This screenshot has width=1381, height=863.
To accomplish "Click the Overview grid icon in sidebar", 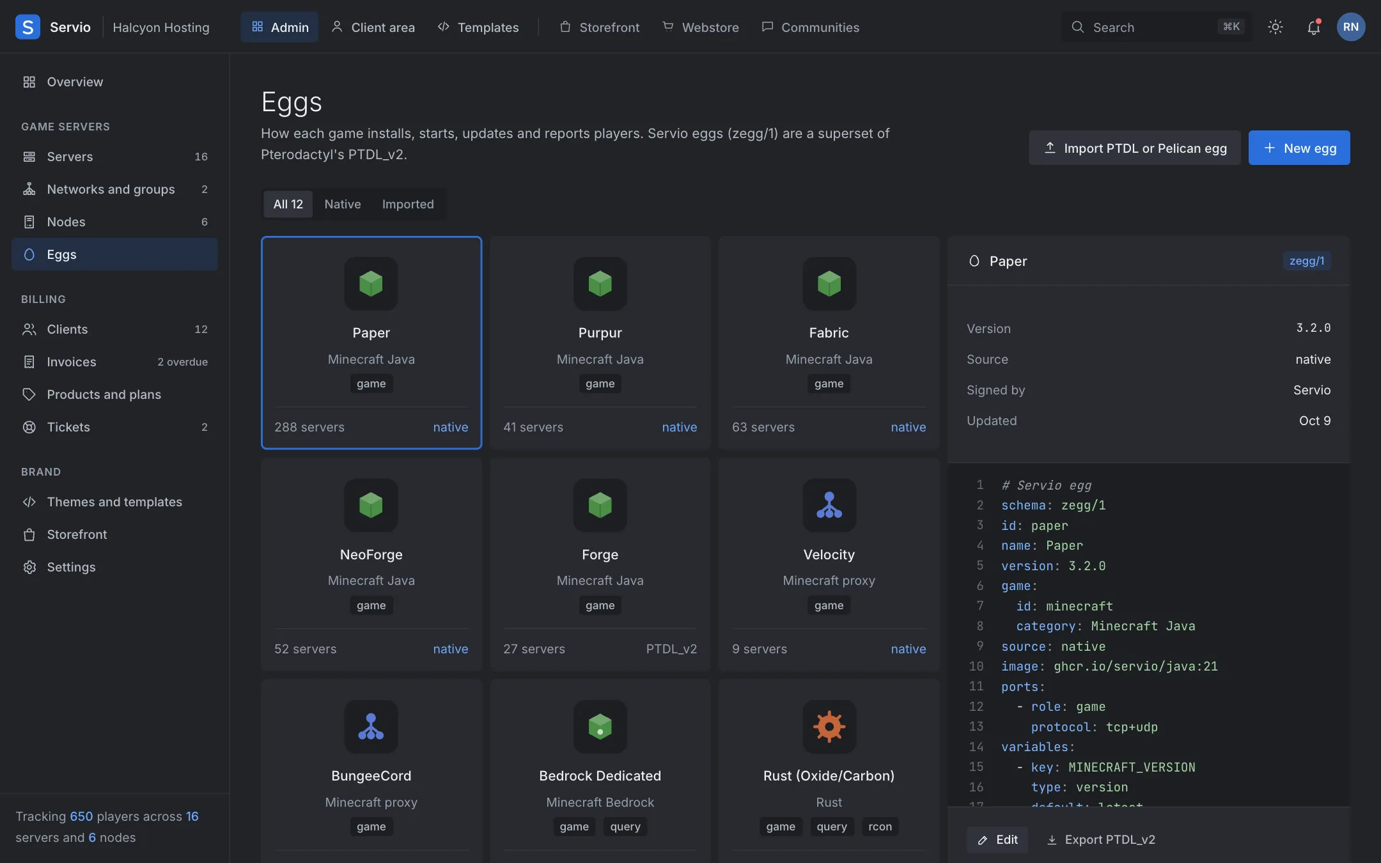I will [x=29, y=82].
